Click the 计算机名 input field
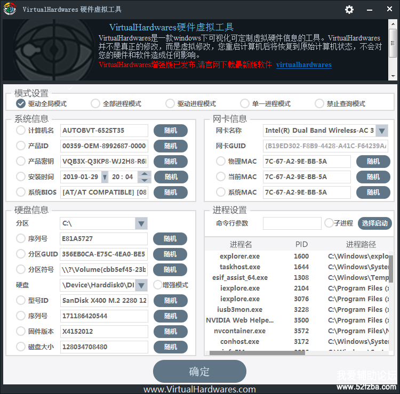 (x=104, y=131)
